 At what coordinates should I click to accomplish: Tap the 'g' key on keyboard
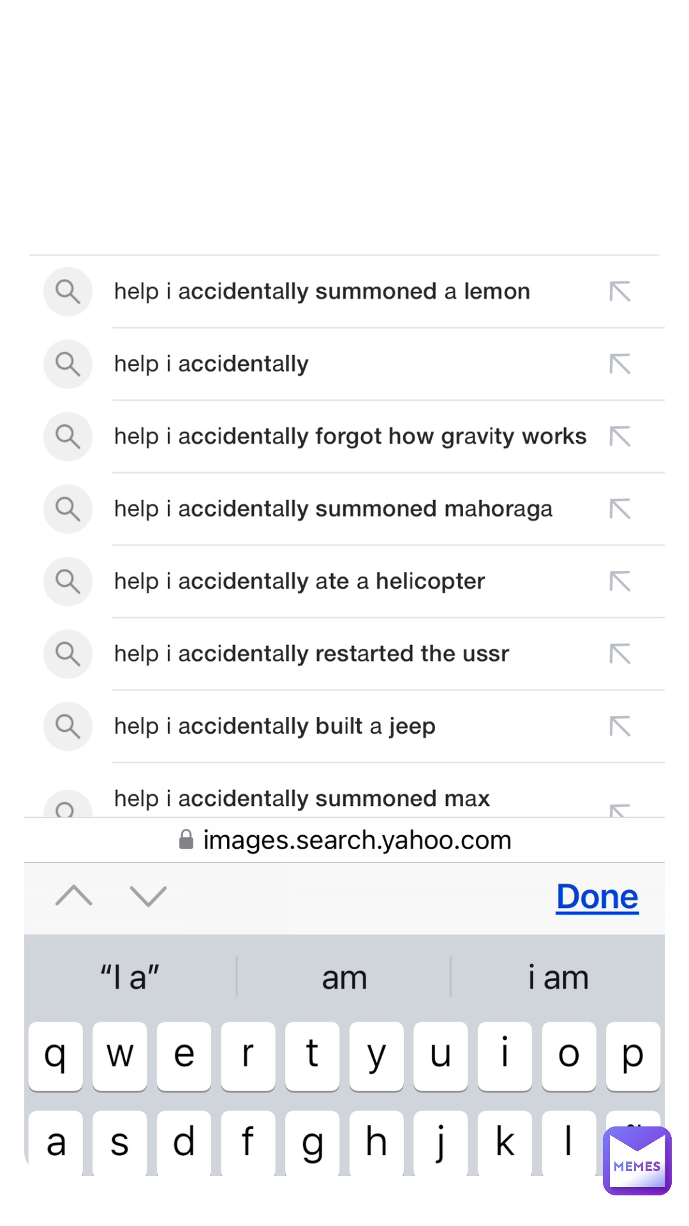tap(312, 1143)
